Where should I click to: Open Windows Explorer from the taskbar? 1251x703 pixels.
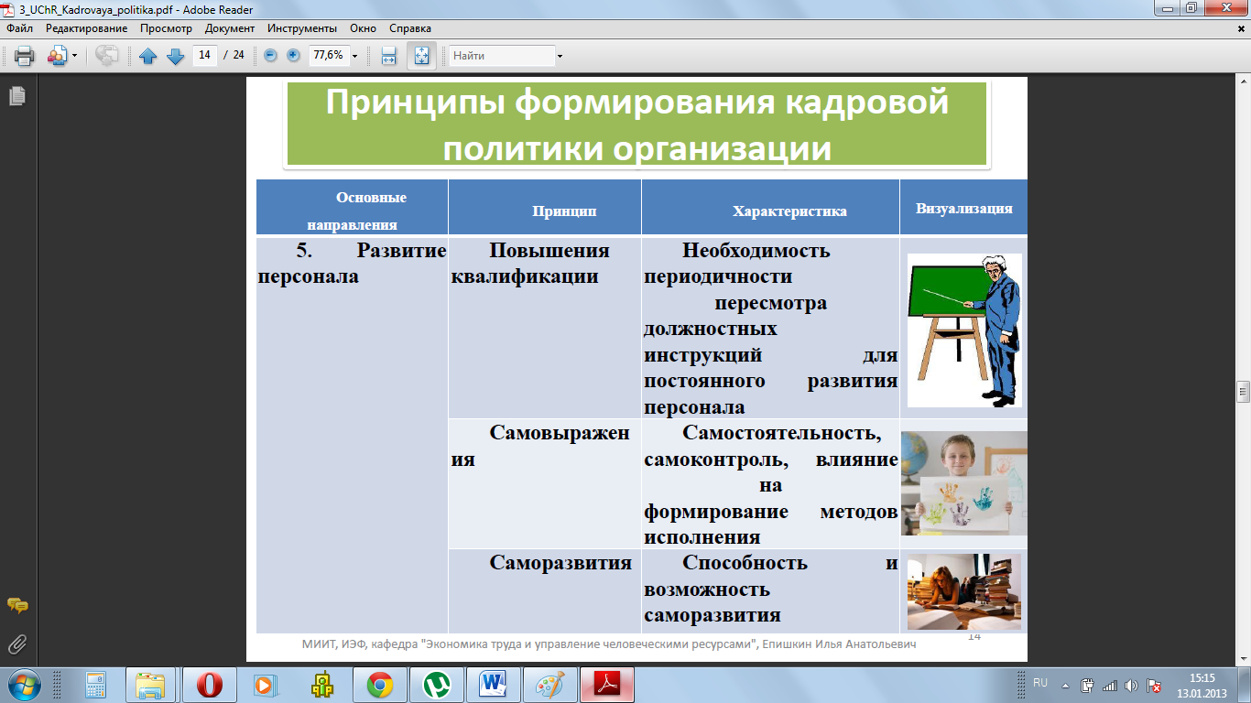tap(150, 684)
